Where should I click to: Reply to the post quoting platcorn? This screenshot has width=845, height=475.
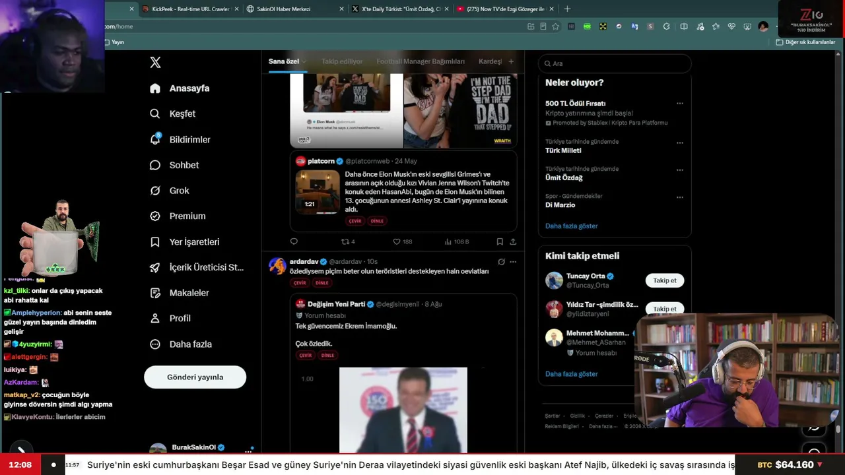pyautogui.click(x=294, y=241)
